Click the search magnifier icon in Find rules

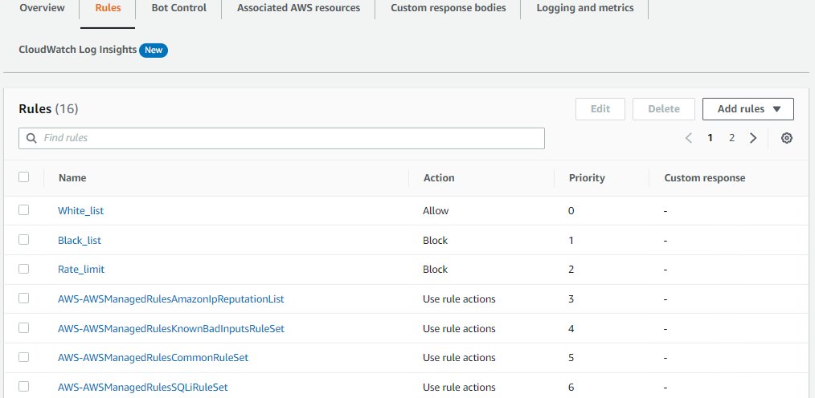point(32,138)
